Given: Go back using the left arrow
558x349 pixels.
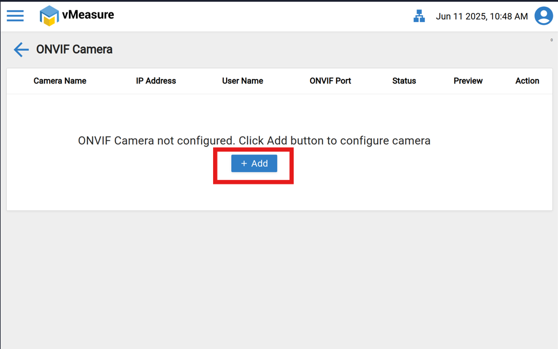Looking at the screenshot, I should point(21,50).
